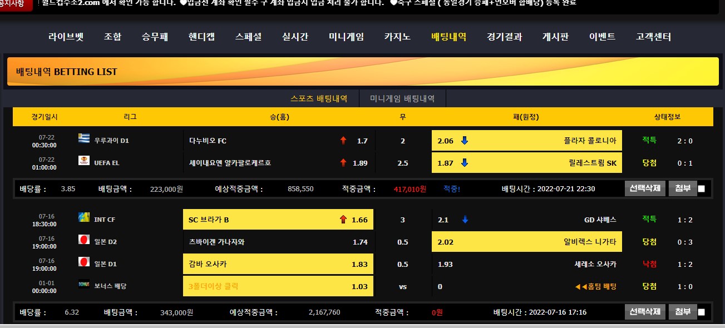
Task: Click the 알비렉스 니가타 away selection cell
Action: [x=526, y=242]
